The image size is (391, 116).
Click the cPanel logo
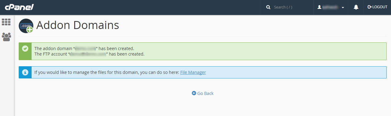click(x=19, y=7)
